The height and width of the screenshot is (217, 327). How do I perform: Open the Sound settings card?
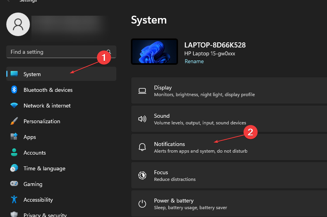[229, 119]
